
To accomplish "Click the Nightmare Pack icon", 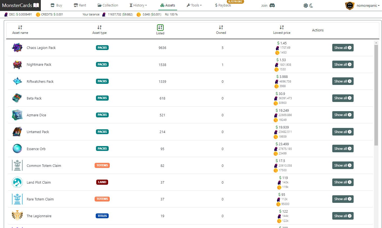I will tap(17, 65).
